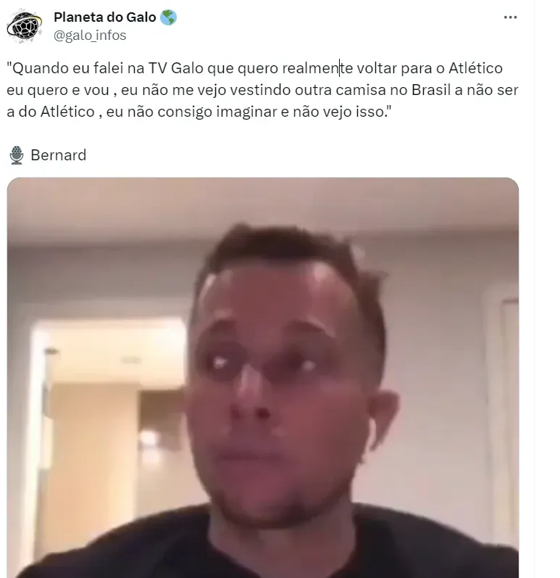Click the word Brasil in the tweet
Viewport: 560px width, 578px height.
(x=431, y=90)
